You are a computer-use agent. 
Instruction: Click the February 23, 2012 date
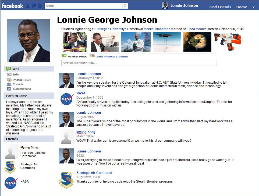89,78
